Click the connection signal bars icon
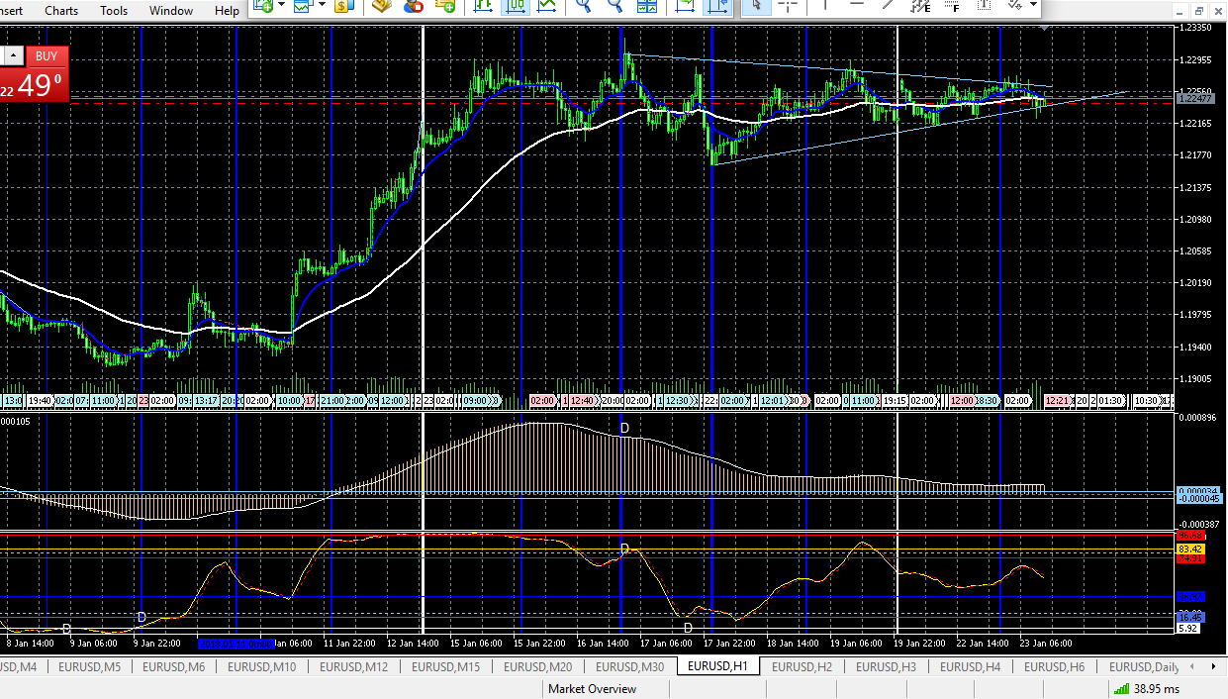 click(x=1121, y=689)
